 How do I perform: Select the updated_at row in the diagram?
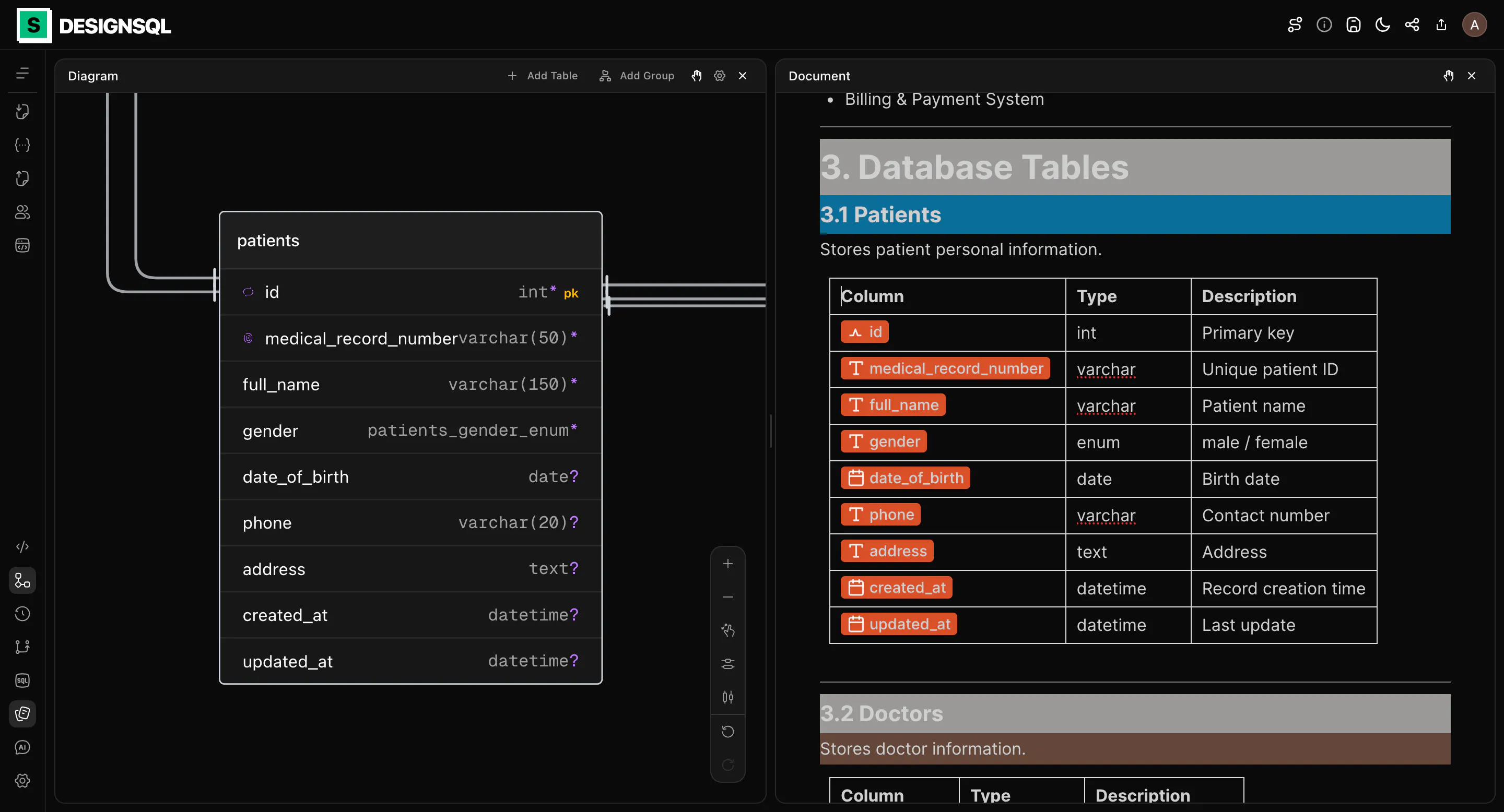[x=410, y=661]
